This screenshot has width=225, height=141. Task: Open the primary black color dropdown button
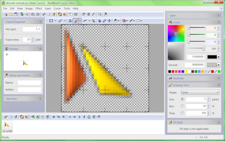[218, 57]
